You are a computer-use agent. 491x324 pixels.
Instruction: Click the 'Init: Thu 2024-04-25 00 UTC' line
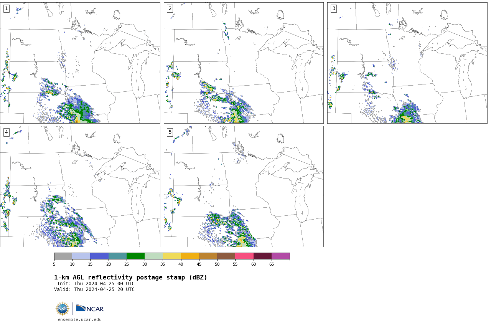(x=96, y=284)
